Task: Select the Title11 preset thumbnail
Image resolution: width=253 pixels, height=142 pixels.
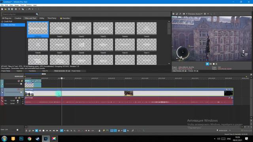Action: (x=147, y=45)
